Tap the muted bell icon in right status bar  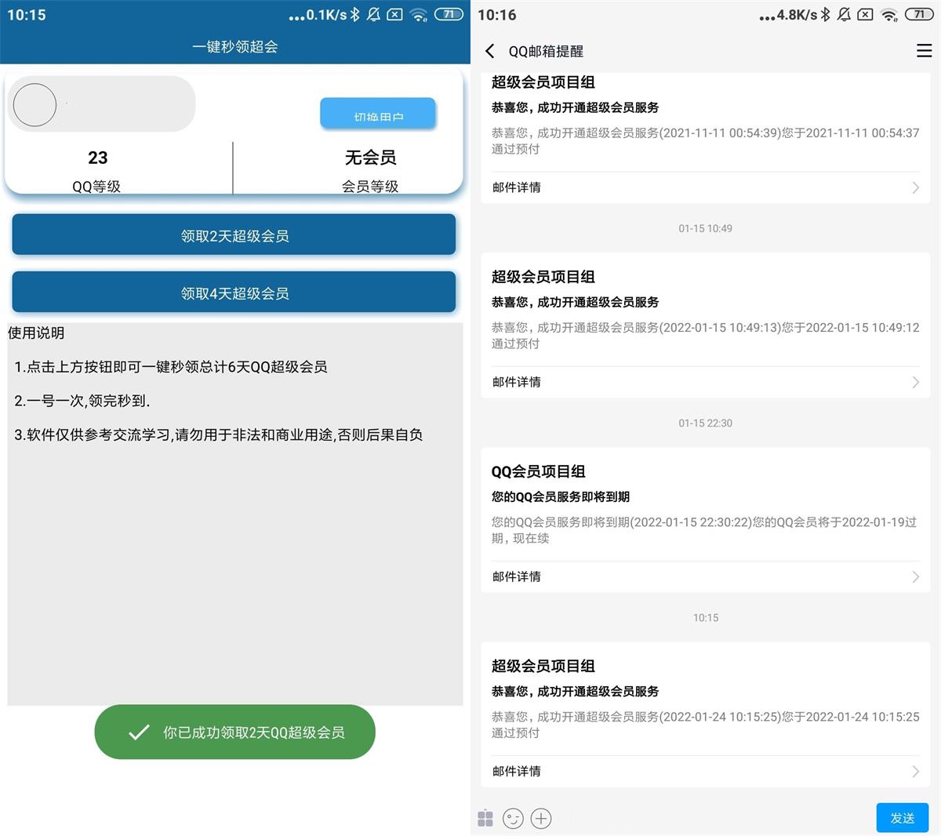(844, 14)
